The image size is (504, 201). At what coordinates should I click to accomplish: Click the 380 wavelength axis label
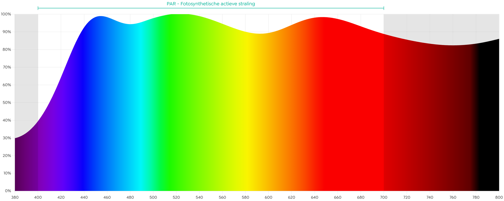click(x=15, y=197)
